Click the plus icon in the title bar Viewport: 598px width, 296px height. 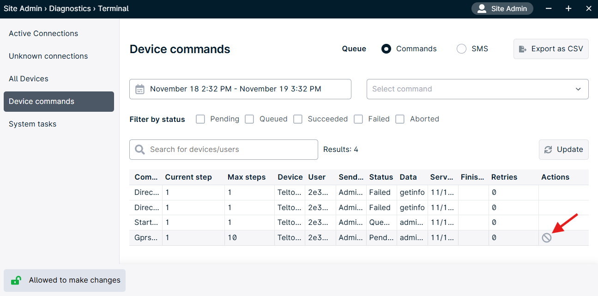(568, 8)
